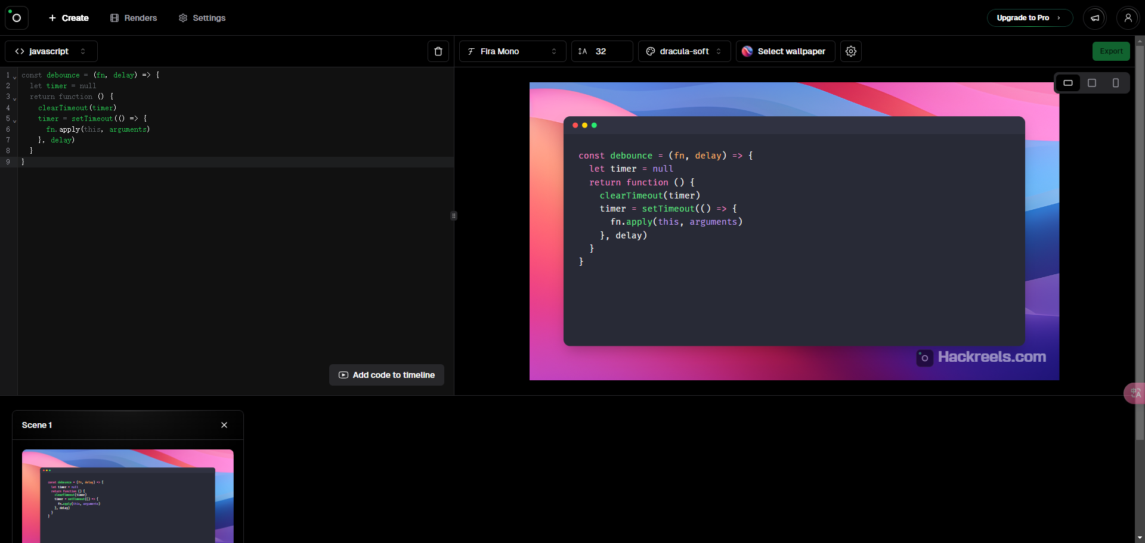This screenshot has height=543, width=1145.
Task: Click the plus icon beside Create
Action: click(x=52, y=18)
